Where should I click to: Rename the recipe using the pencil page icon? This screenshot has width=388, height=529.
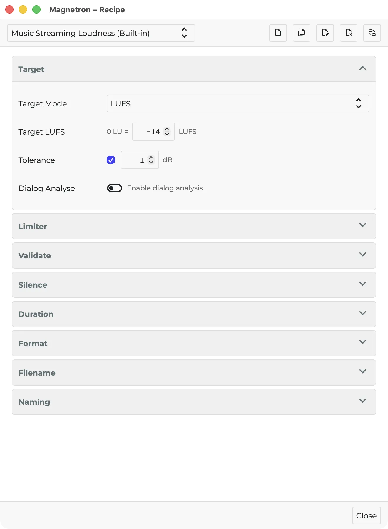pos(325,33)
